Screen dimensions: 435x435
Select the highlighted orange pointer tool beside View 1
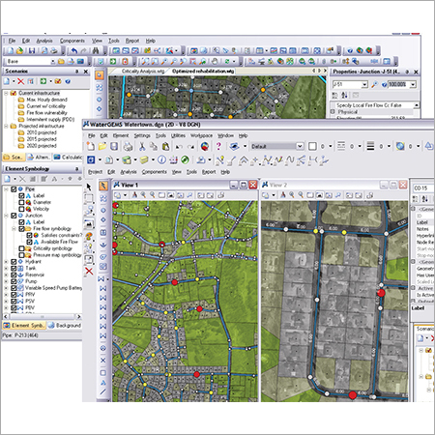(x=103, y=186)
